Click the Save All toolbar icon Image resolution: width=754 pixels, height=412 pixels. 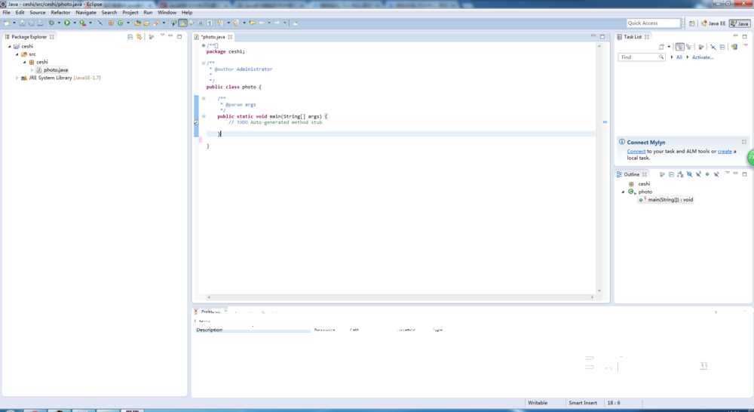click(x=31, y=23)
